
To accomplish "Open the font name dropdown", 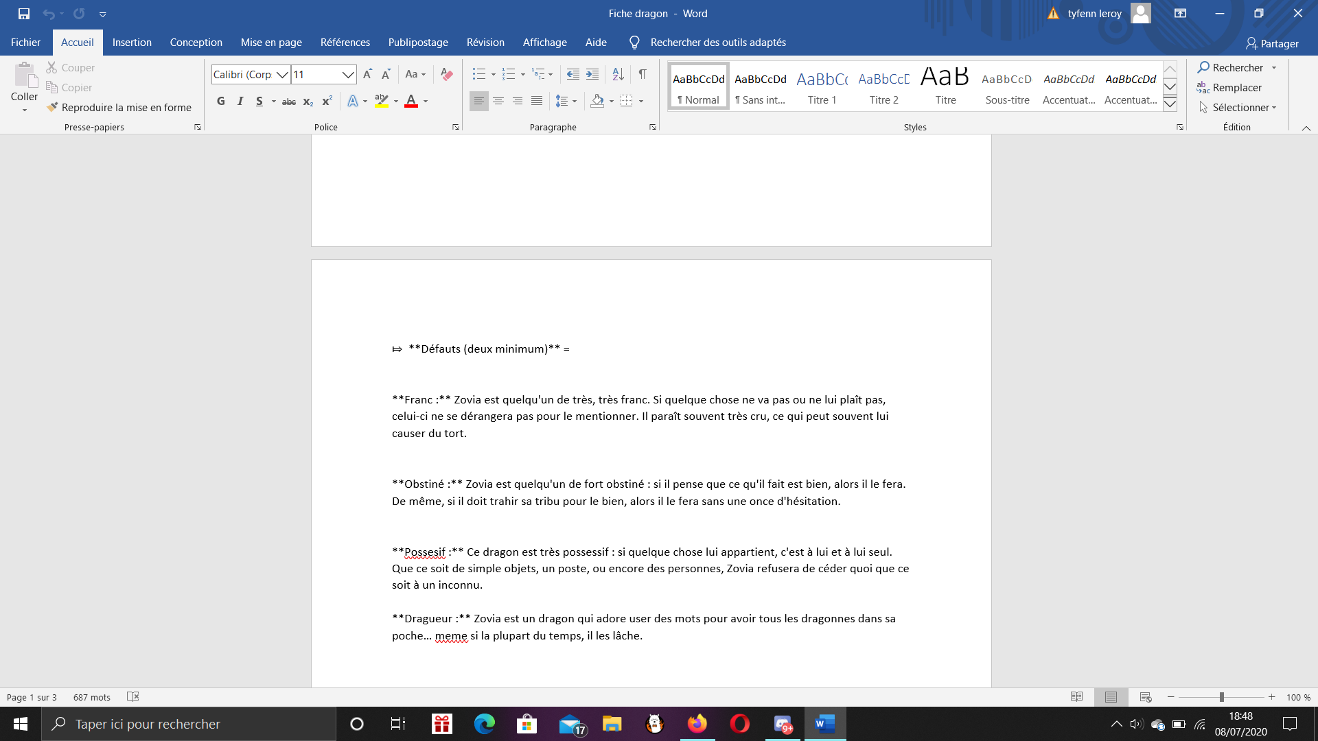I will coord(282,74).
